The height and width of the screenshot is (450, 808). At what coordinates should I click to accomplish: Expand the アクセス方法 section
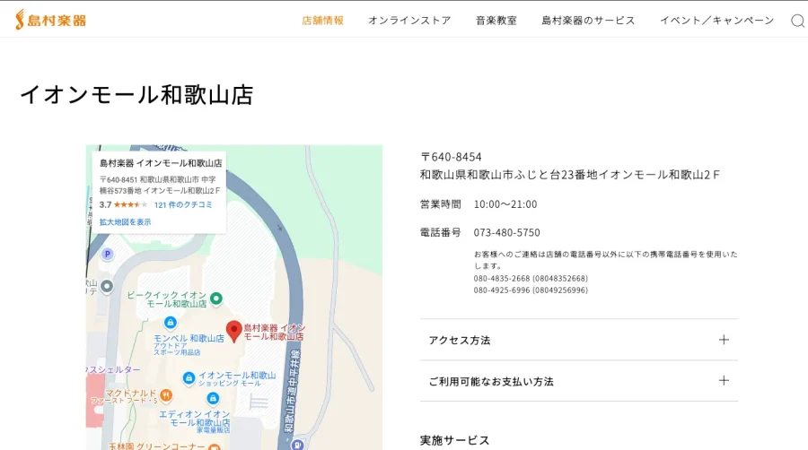pyautogui.click(x=579, y=340)
